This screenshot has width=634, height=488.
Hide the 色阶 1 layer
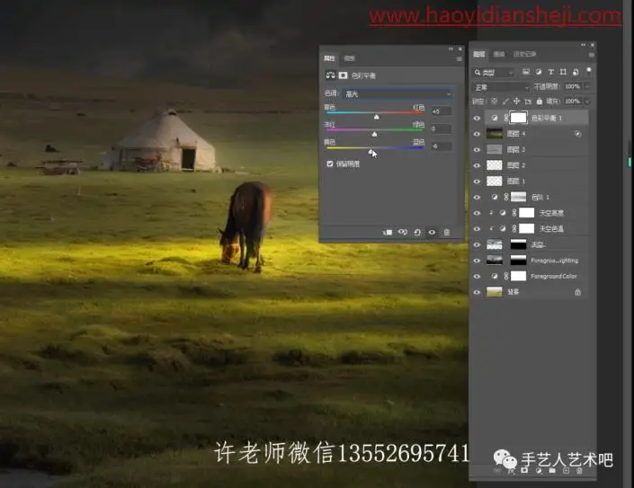[478, 197]
